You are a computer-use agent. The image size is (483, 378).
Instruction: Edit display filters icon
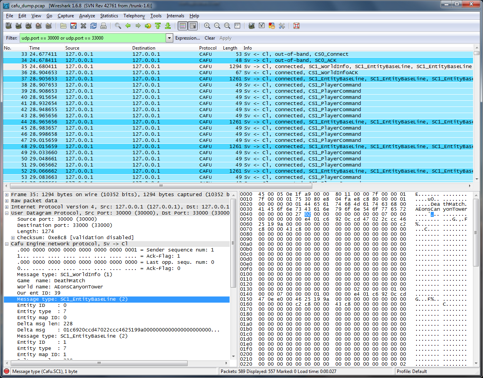point(262,26)
